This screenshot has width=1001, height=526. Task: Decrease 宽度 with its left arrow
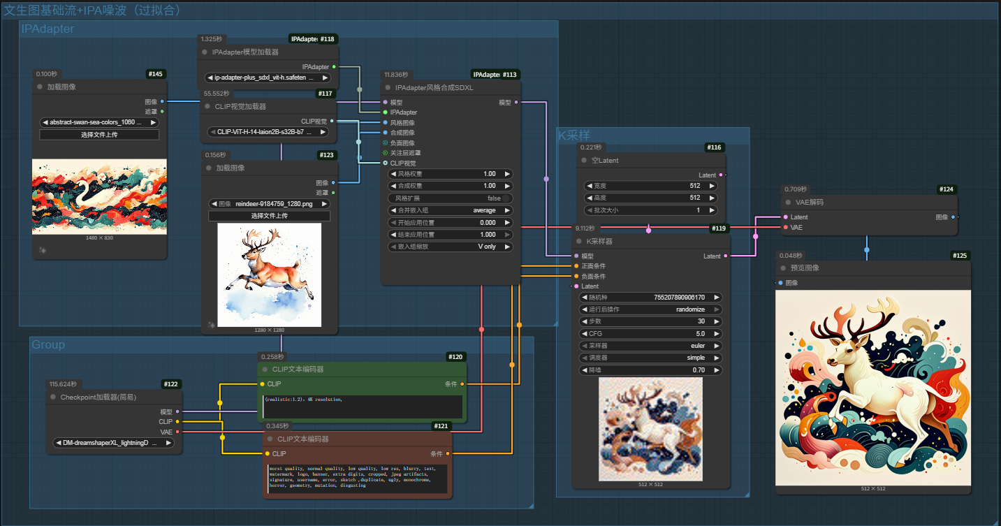[x=590, y=186]
